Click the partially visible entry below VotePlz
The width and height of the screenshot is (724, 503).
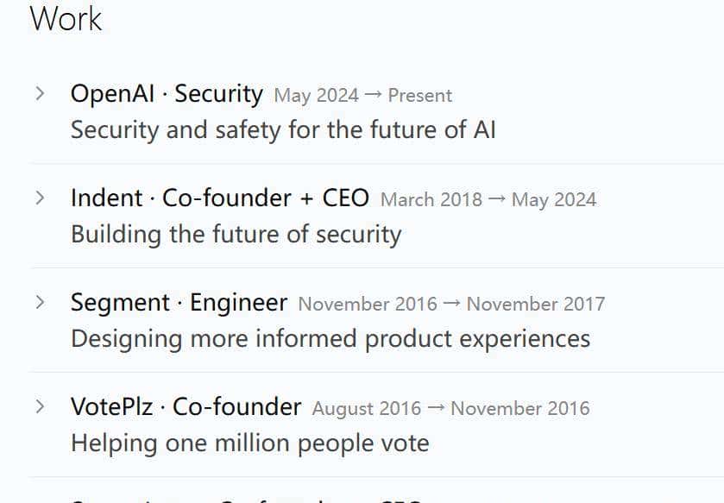pyautogui.click(x=246, y=499)
